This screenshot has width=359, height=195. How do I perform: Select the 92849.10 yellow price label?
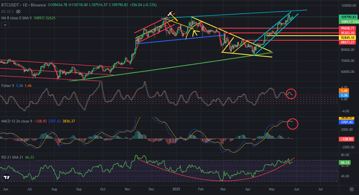pyautogui.click(x=347, y=38)
